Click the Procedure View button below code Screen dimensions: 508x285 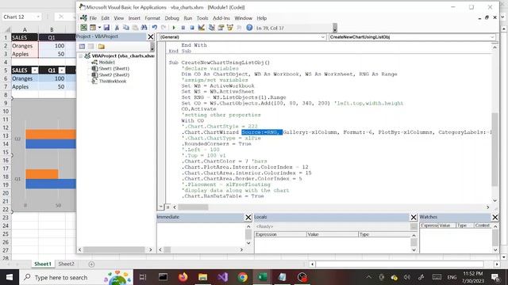pyautogui.click(x=161, y=207)
